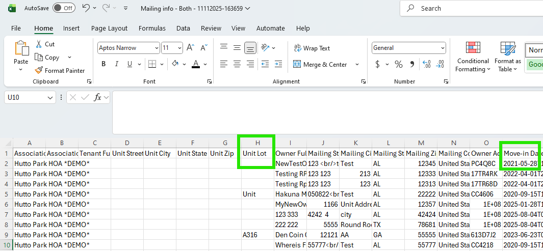Open the Name Box dropdown arrow
The width and height of the screenshot is (543, 251).
click(50, 97)
